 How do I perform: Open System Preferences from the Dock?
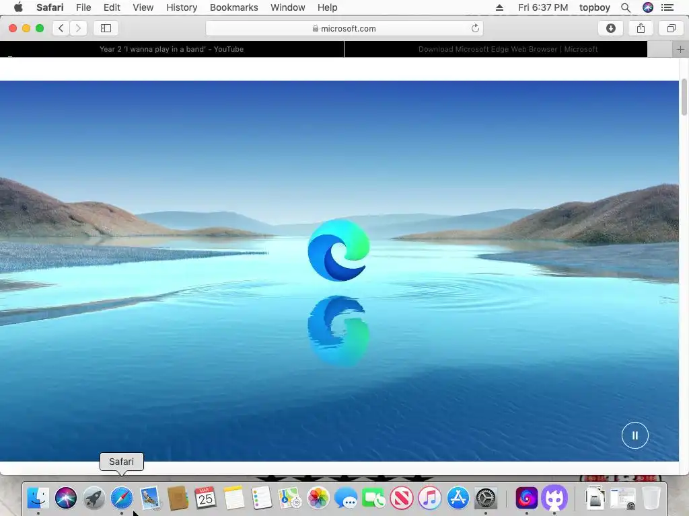point(486,498)
